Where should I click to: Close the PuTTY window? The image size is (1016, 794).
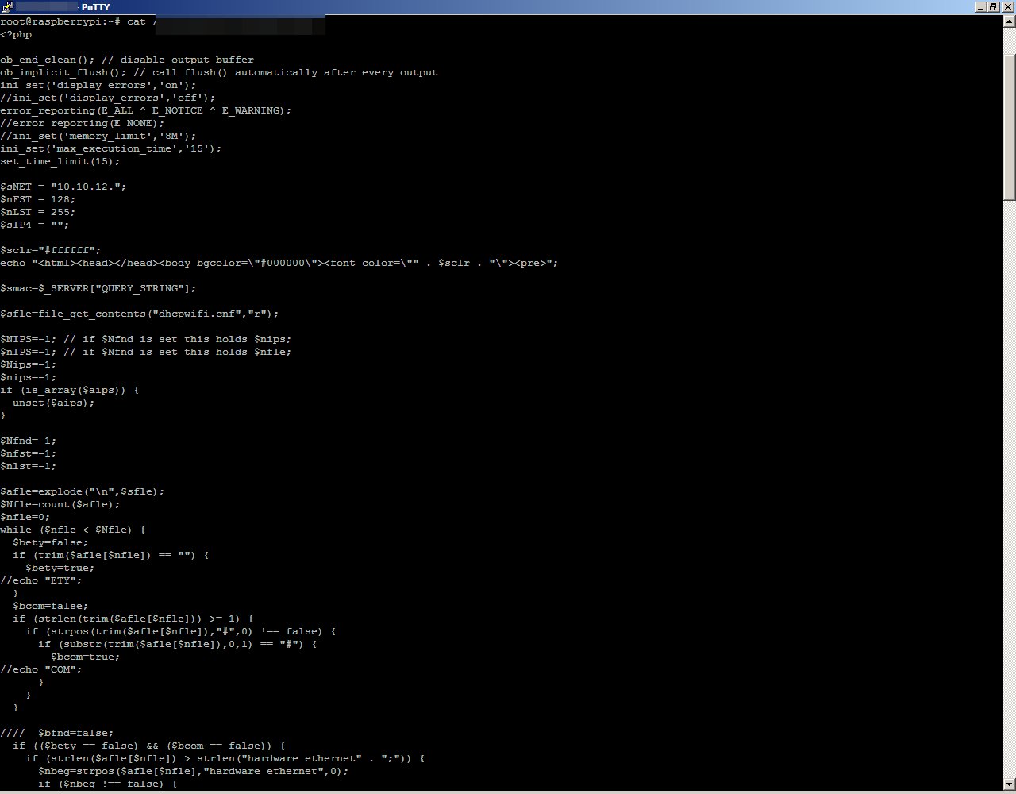point(1006,7)
